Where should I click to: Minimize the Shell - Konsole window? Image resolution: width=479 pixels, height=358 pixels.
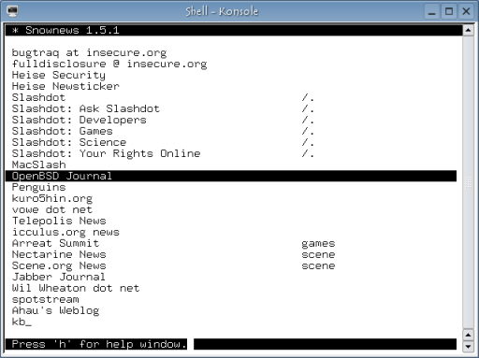point(432,11)
